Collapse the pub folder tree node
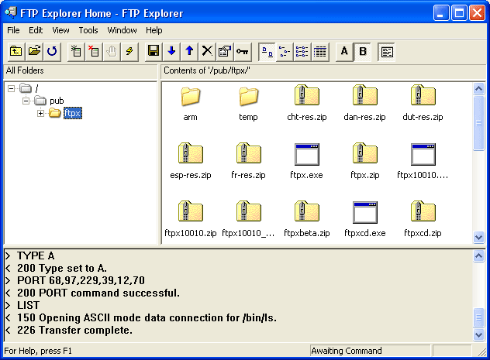This screenshot has width=490, height=360. pos(26,101)
